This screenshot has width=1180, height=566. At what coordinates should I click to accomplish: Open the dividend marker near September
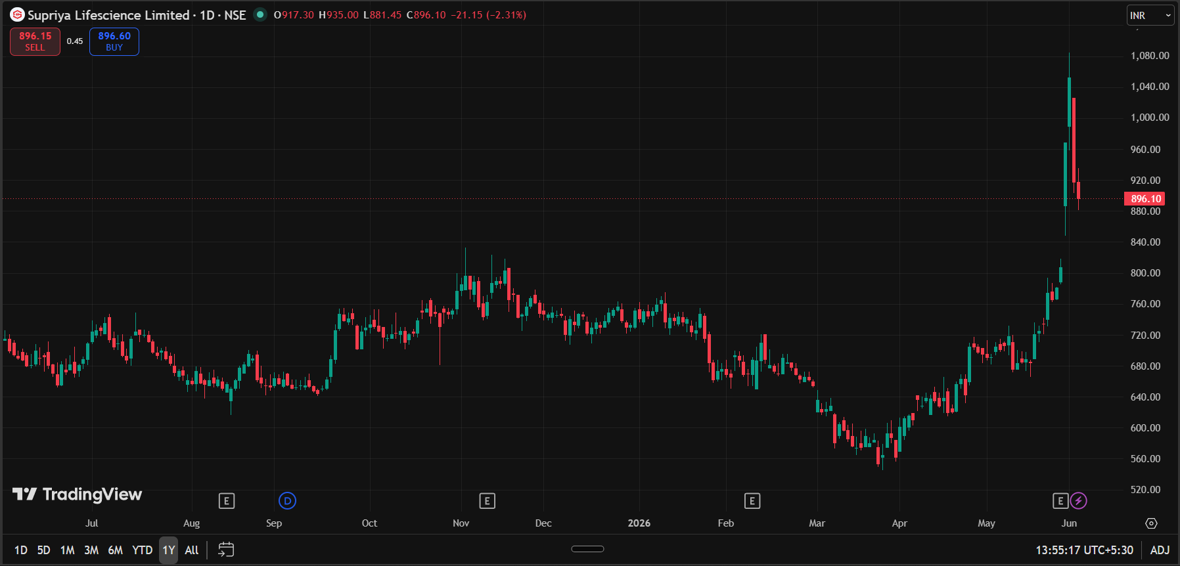click(287, 501)
